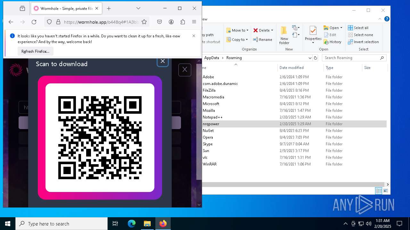Open Windows Start menu
Image resolution: width=410 pixels, height=230 pixels.
coord(8,224)
